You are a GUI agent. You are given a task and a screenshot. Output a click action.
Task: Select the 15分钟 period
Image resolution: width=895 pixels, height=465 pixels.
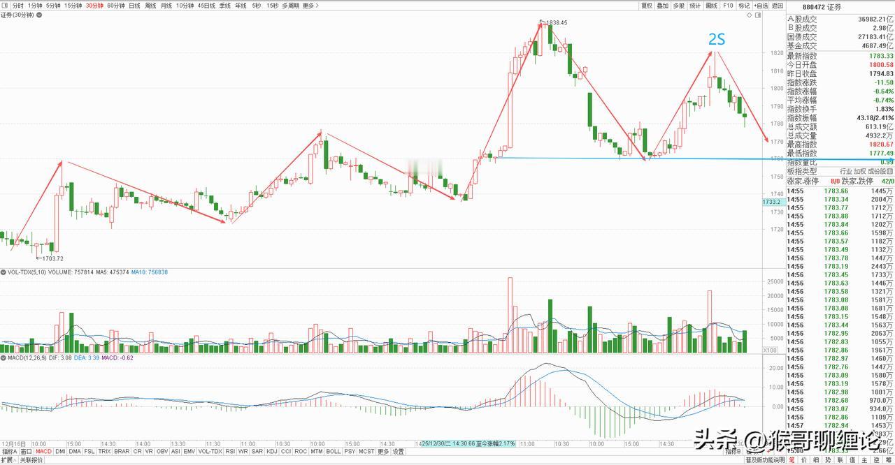(x=73, y=6)
